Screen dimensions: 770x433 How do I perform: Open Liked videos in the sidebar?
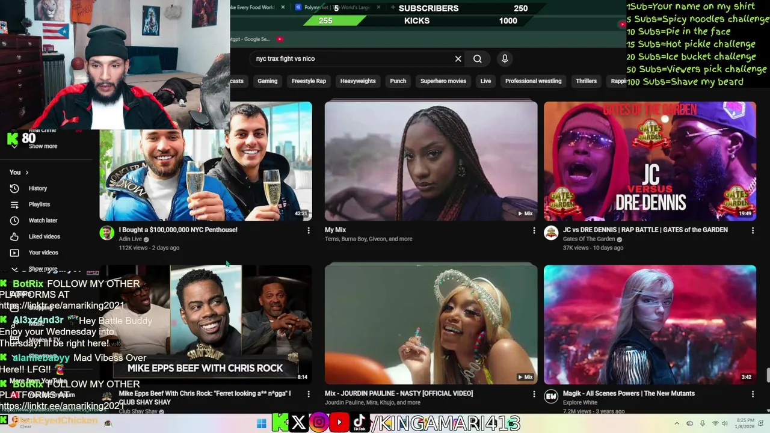pyautogui.click(x=44, y=236)
